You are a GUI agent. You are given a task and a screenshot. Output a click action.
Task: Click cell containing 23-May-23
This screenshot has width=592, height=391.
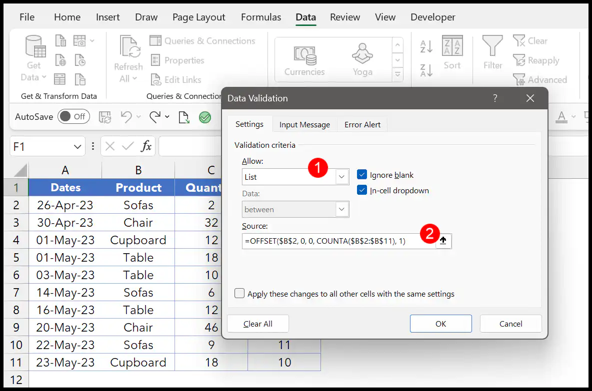(x=65, y=363)
